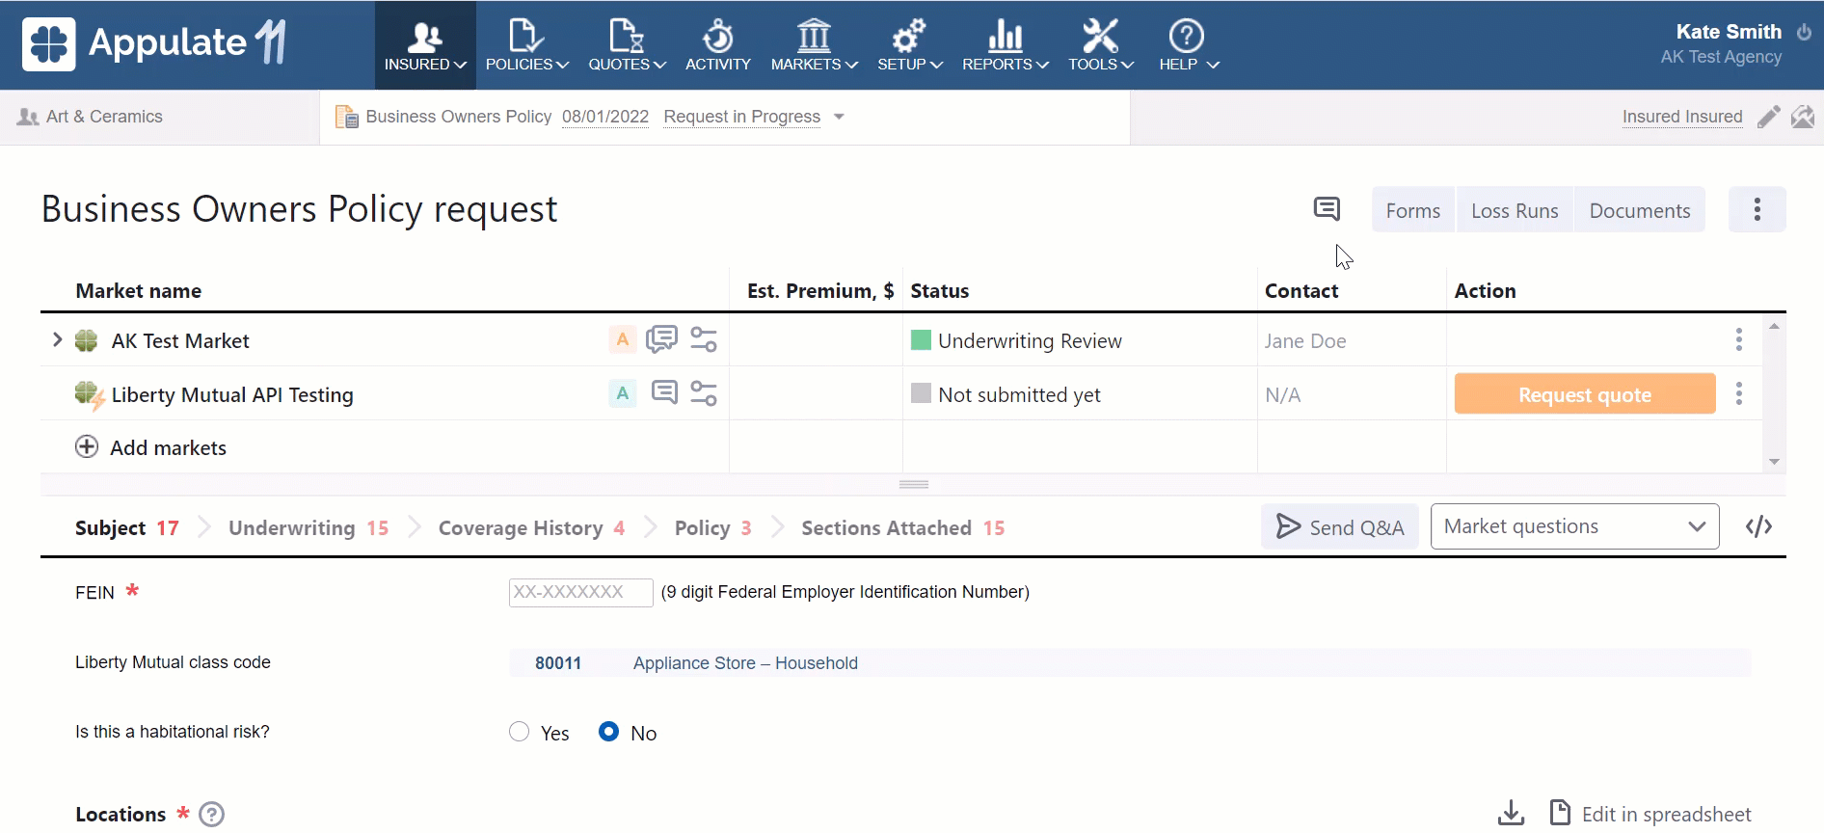Open the Request in Progress status link
1824x833 pixels.
[x=741, y=117]
